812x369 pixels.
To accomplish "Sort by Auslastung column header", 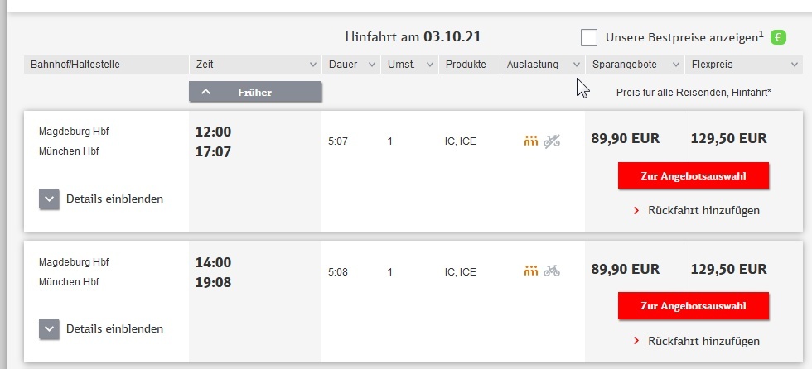I will [x=542, y=64].
